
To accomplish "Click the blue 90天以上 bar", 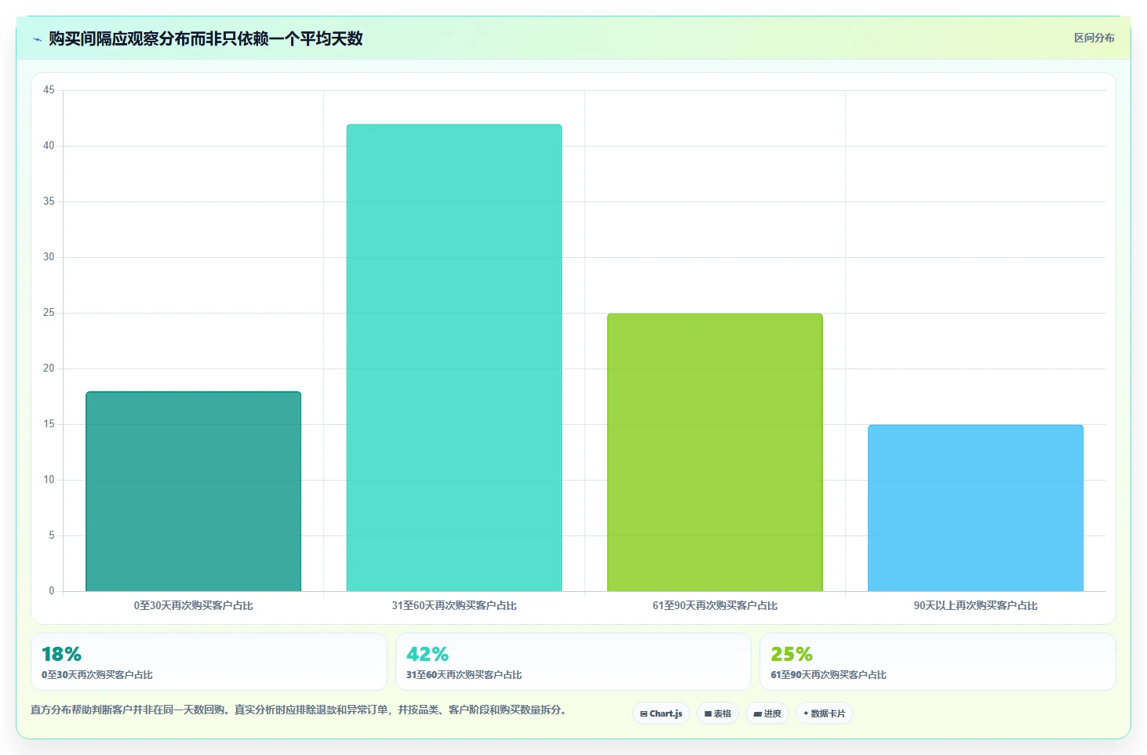I will click(975, 508).
